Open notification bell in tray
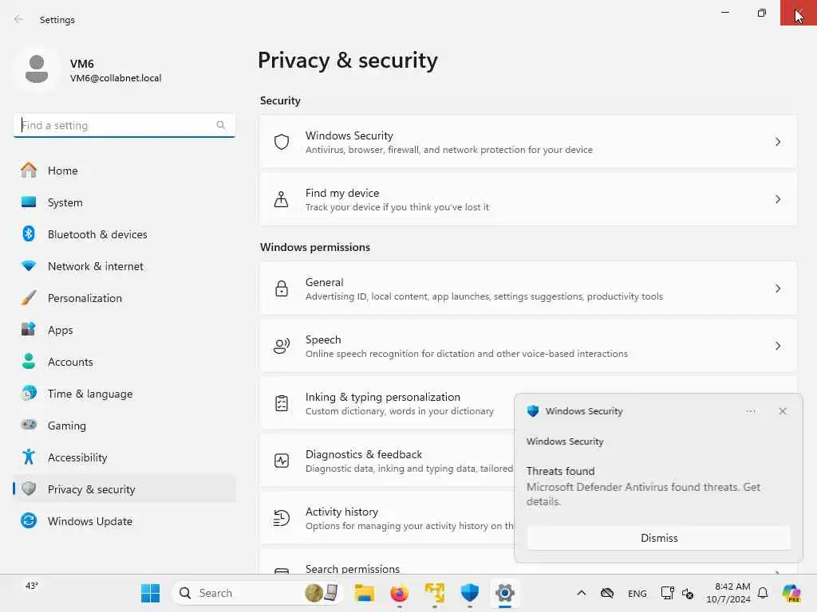The height and width of the screenshot is (612, 817). [x=763, y=593]
